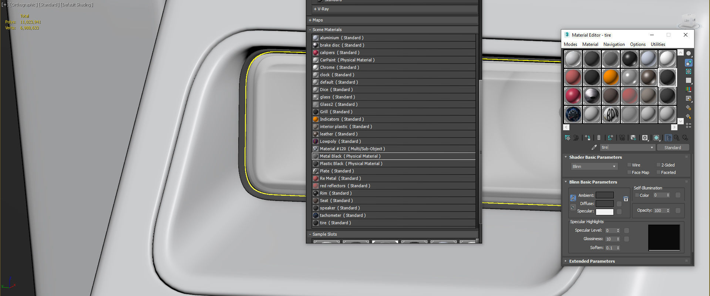Toggle the Ambient-Diffuse lock button
Image resolution: width=710 pixels, height=296 pixels.
point(573,198)
